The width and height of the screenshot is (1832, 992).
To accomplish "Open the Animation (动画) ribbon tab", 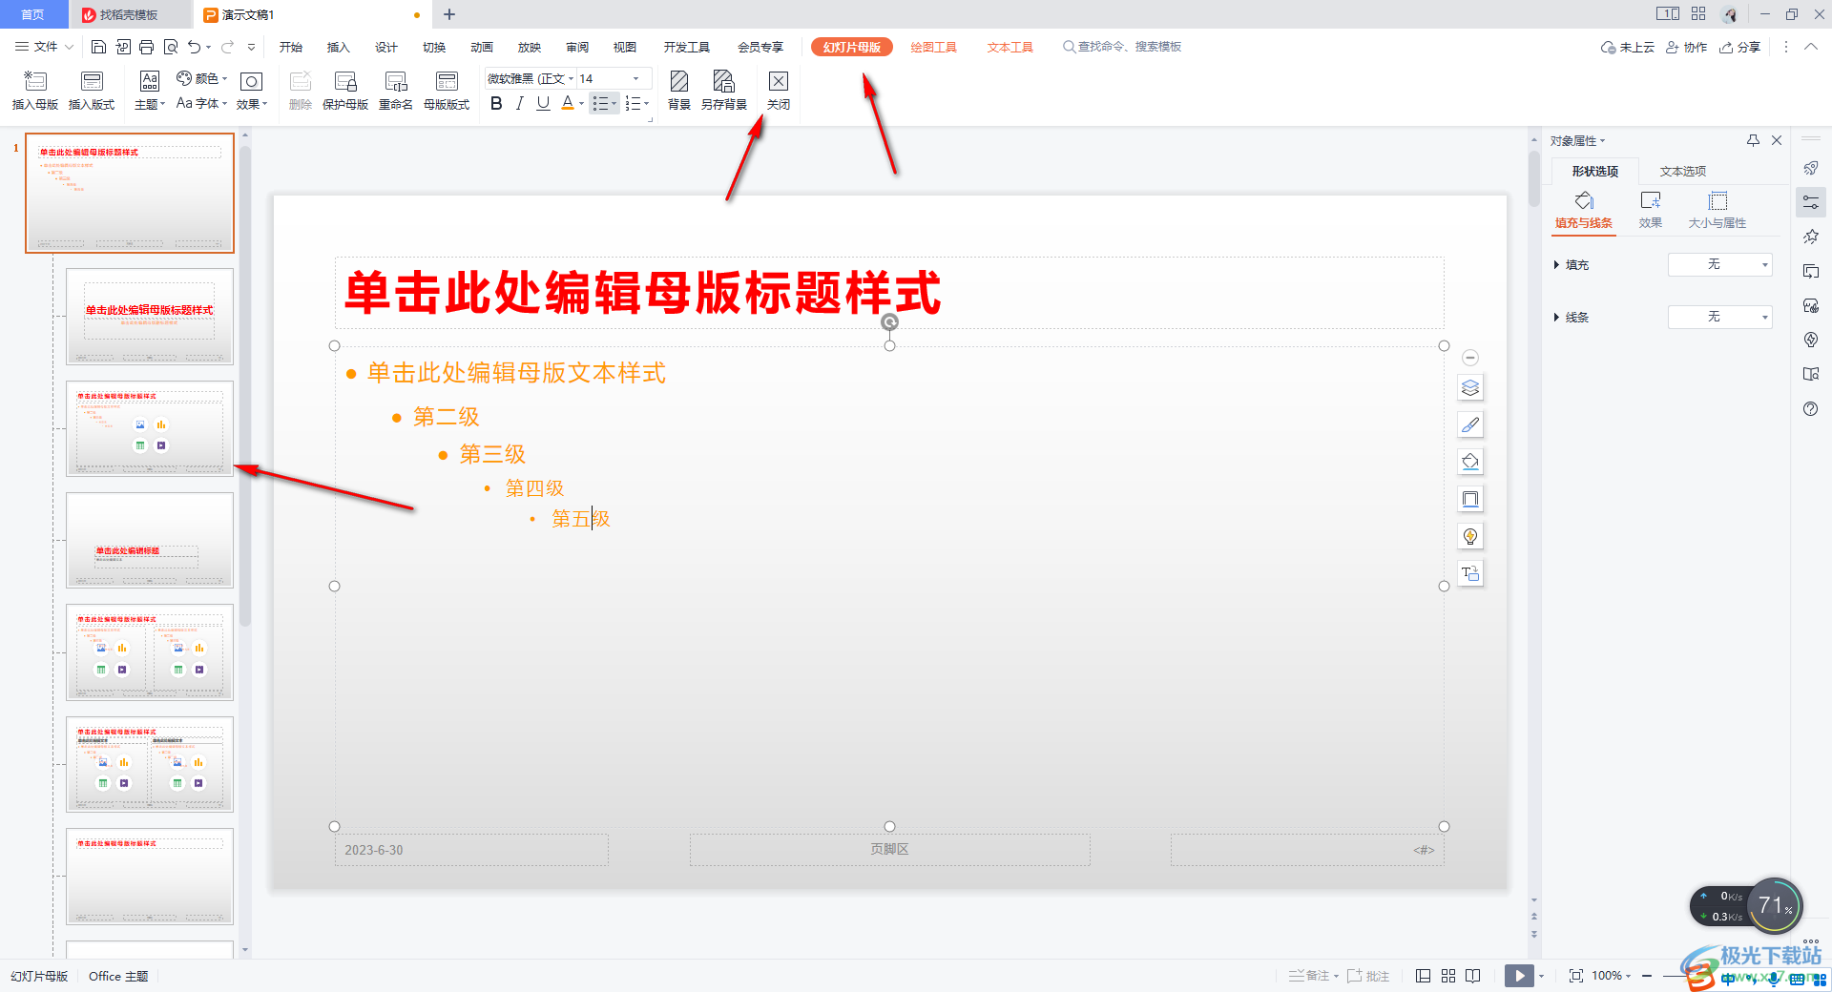I will pos(482,47).
